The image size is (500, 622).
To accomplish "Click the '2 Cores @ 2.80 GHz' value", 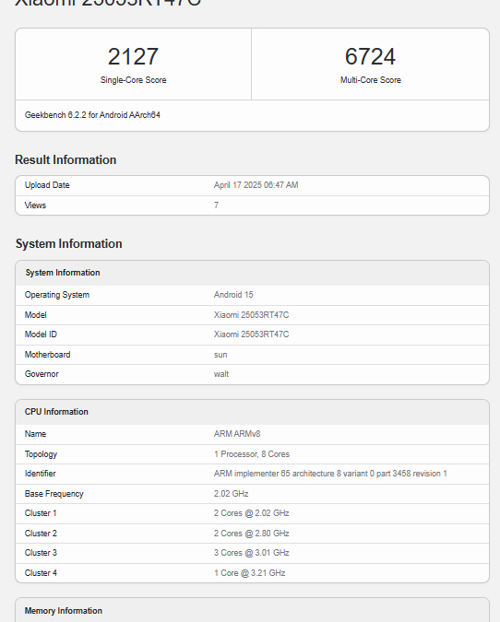I will 252,534.
